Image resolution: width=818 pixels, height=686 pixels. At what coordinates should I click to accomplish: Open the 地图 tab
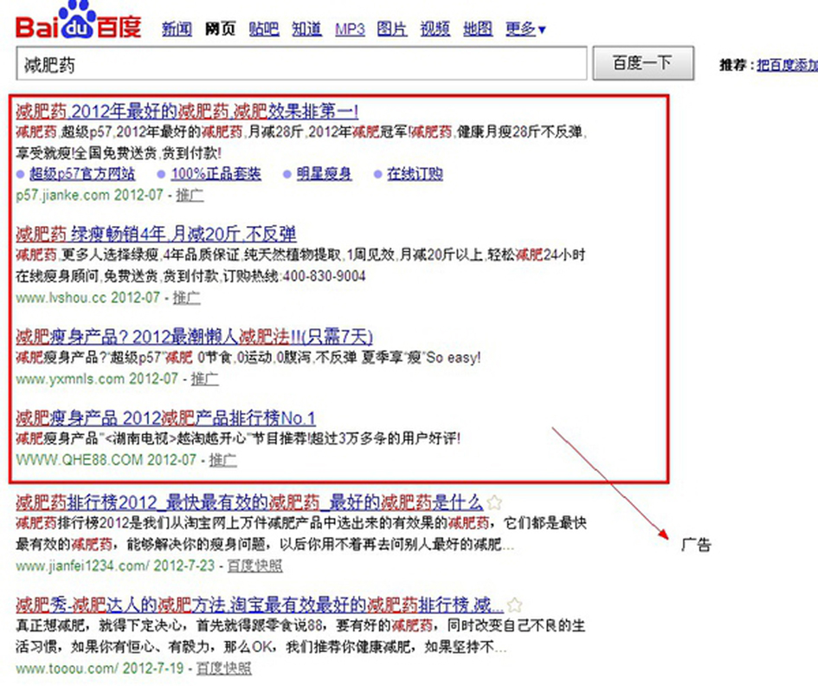478,29
